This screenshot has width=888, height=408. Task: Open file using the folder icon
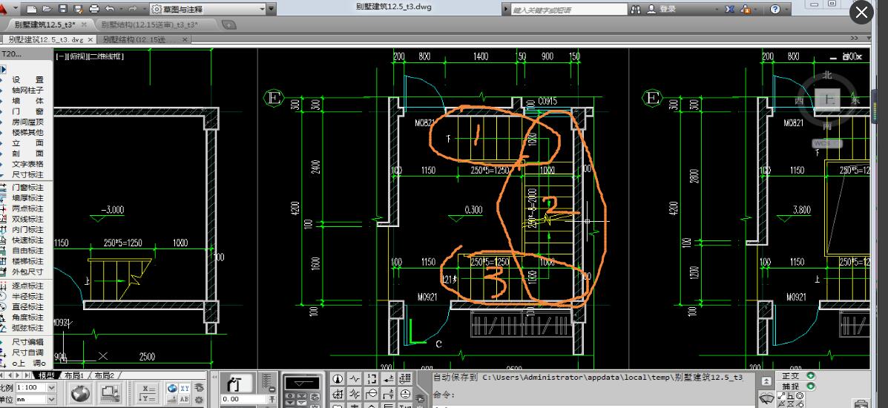47,9
